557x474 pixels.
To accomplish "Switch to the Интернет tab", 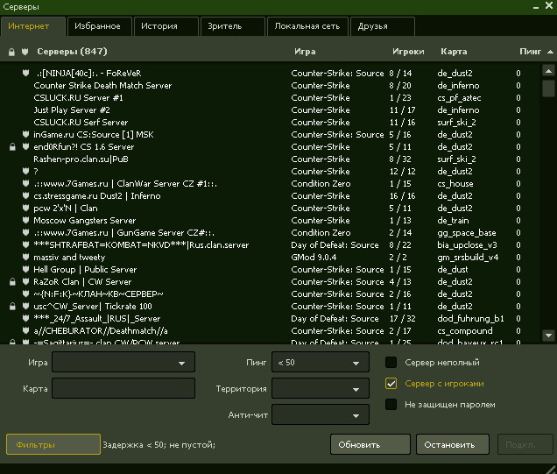I will click(33, 26).
